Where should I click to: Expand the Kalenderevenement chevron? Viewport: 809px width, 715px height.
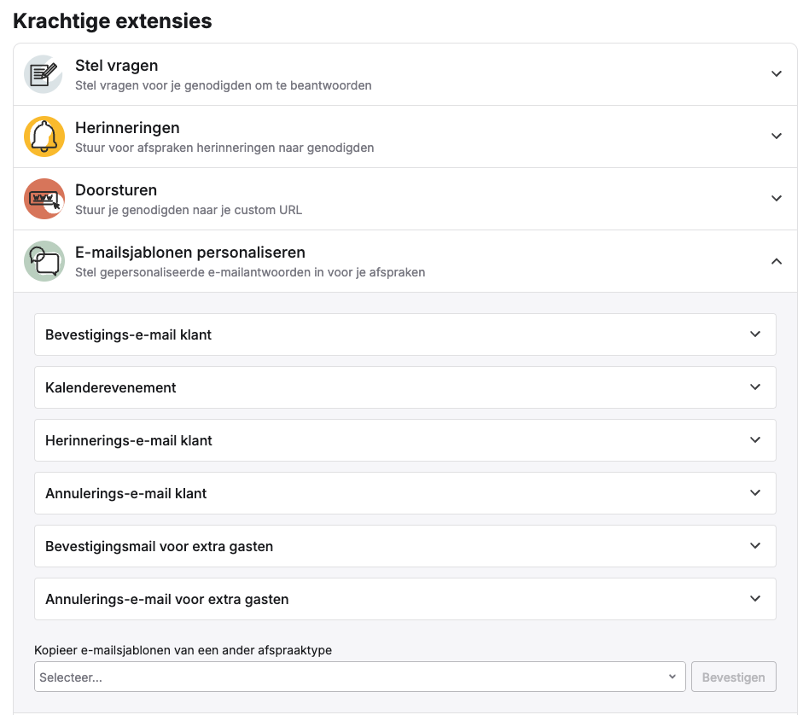point(755,387)
